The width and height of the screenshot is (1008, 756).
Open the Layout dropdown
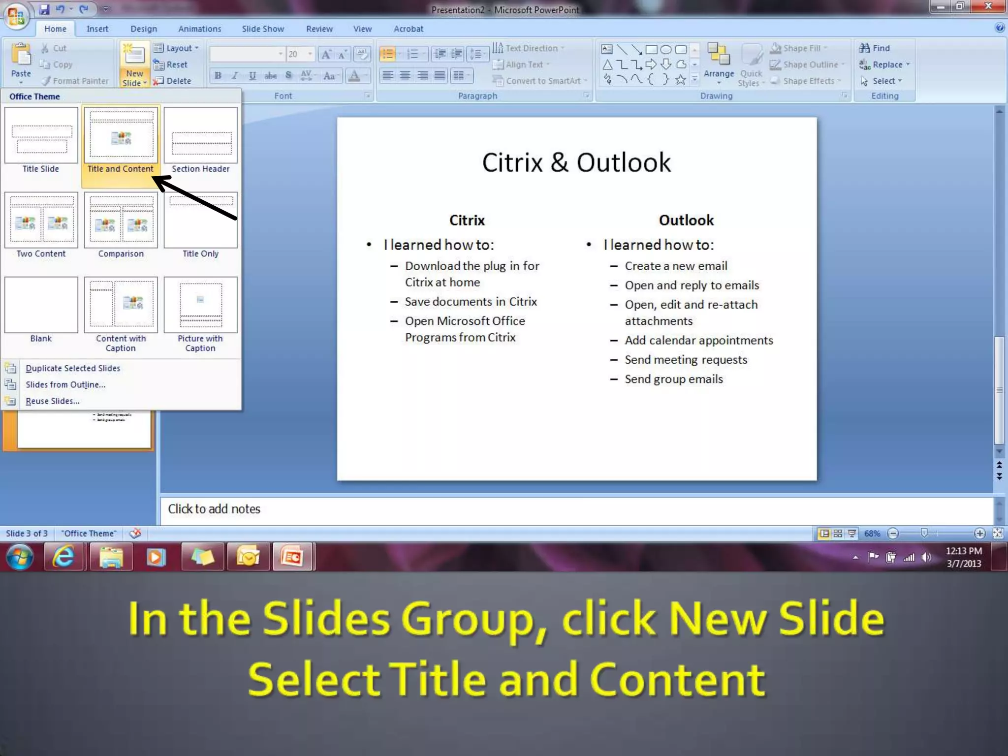point(176,48)
